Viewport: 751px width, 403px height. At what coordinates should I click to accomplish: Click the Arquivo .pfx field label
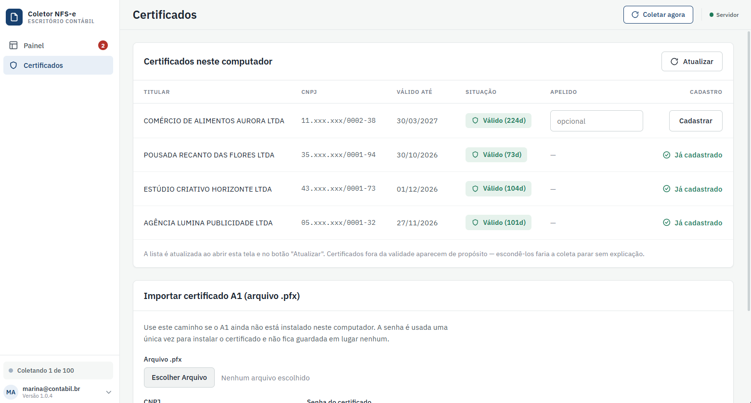[x=163, y=360]
